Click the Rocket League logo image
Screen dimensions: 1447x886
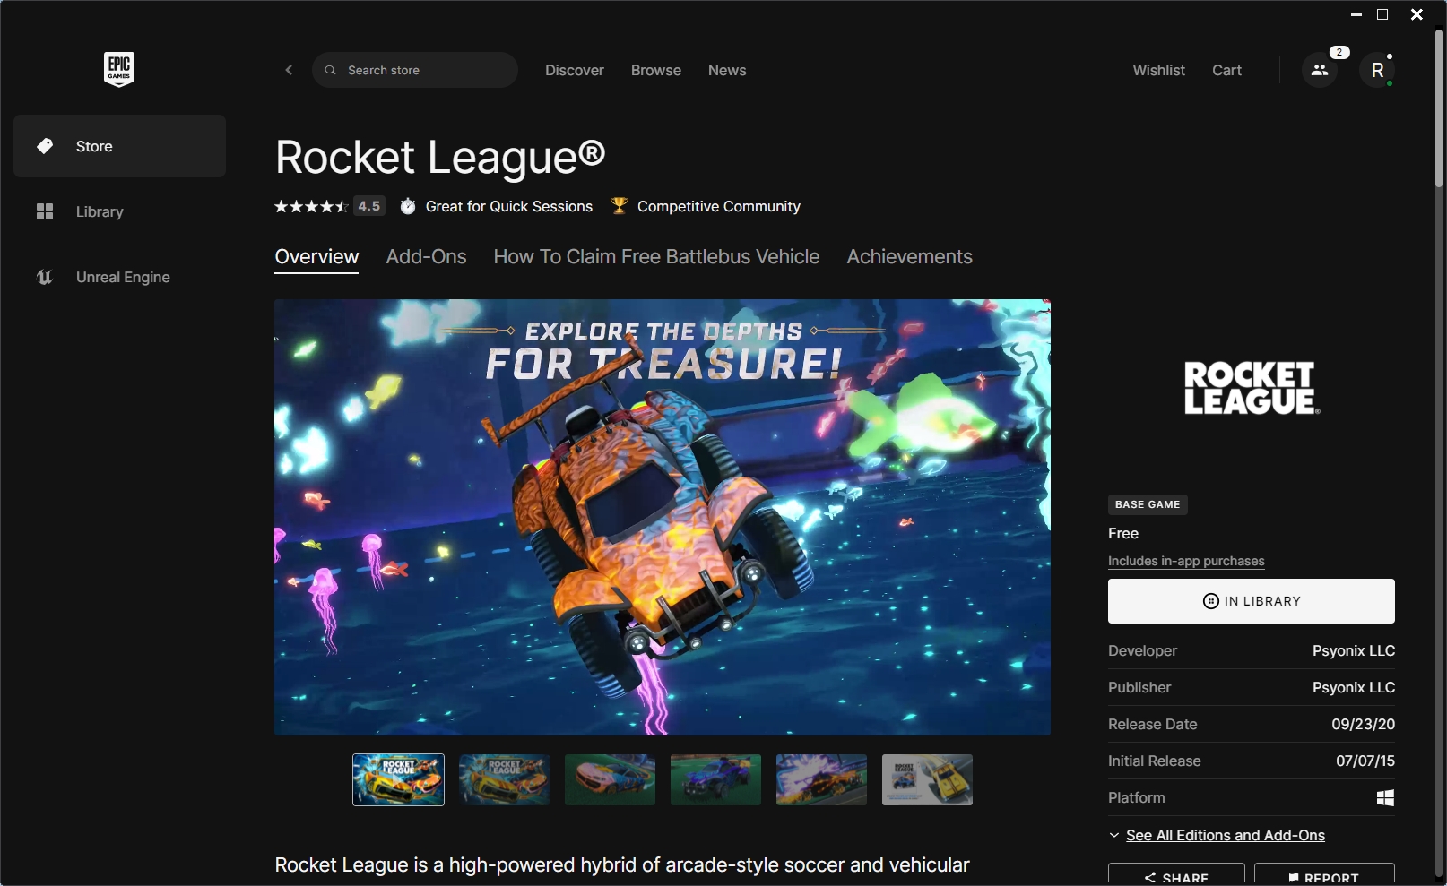click(x=1252, y=388)
